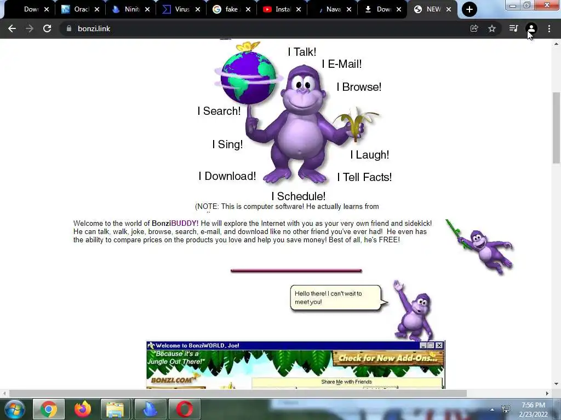The height and width of the screenshot is (420, 561).
Task: Click the BonziBUDDY! name in welcome paragraph
Action: click(x=175, y=223)
